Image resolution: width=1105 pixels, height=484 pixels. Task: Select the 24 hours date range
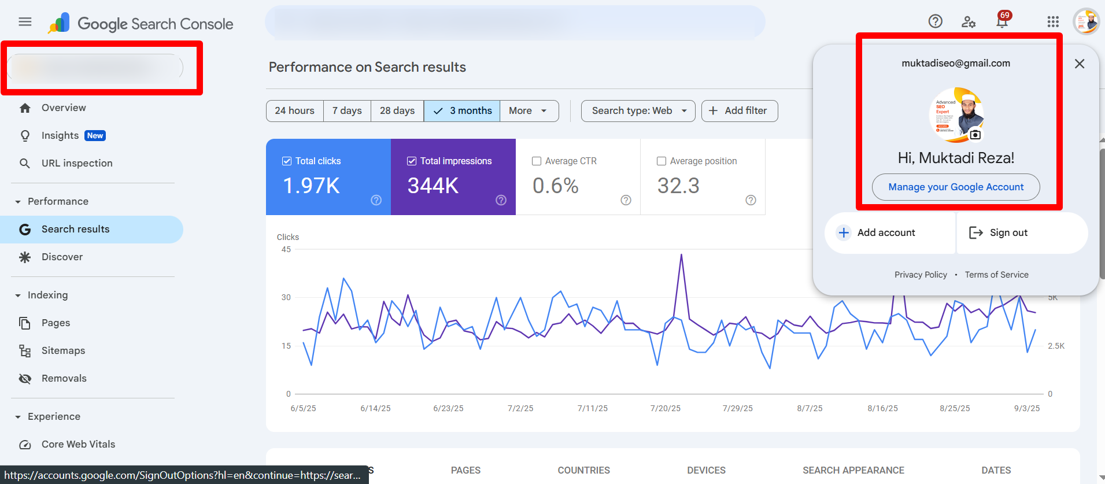pos(295,110)
